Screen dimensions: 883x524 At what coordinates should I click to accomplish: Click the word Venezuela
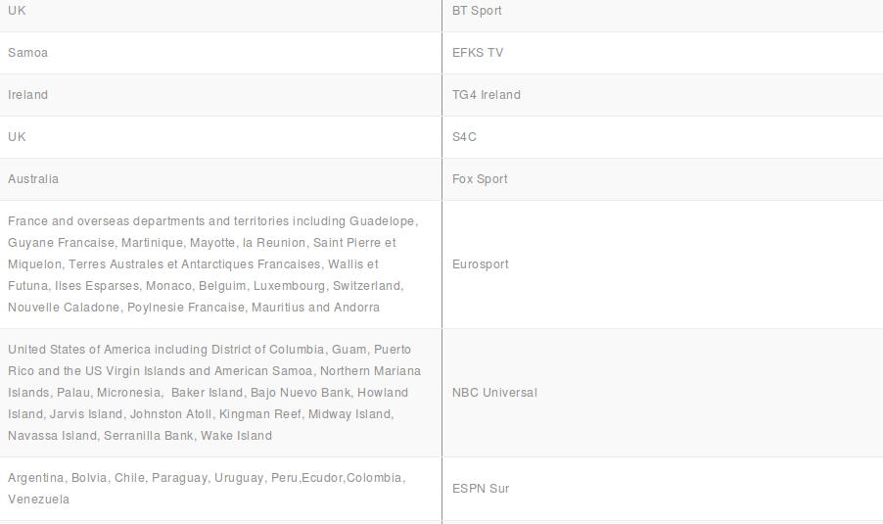[38, 500]
